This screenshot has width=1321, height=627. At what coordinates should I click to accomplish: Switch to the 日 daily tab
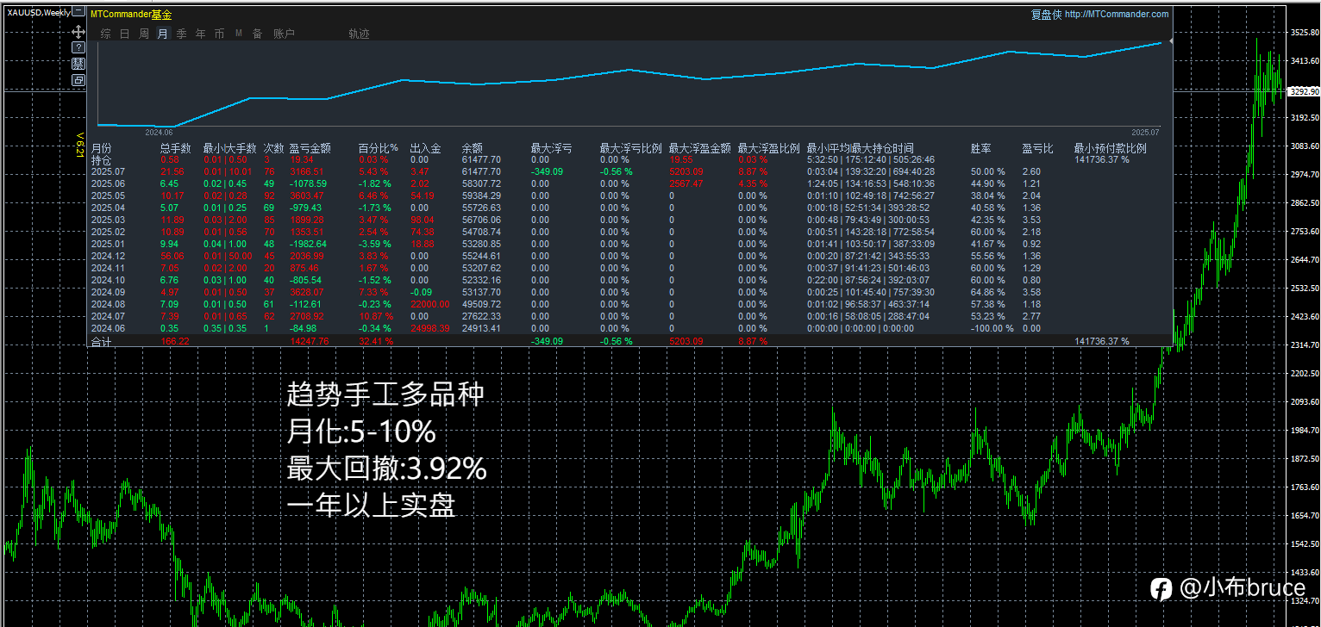(124, 34)
